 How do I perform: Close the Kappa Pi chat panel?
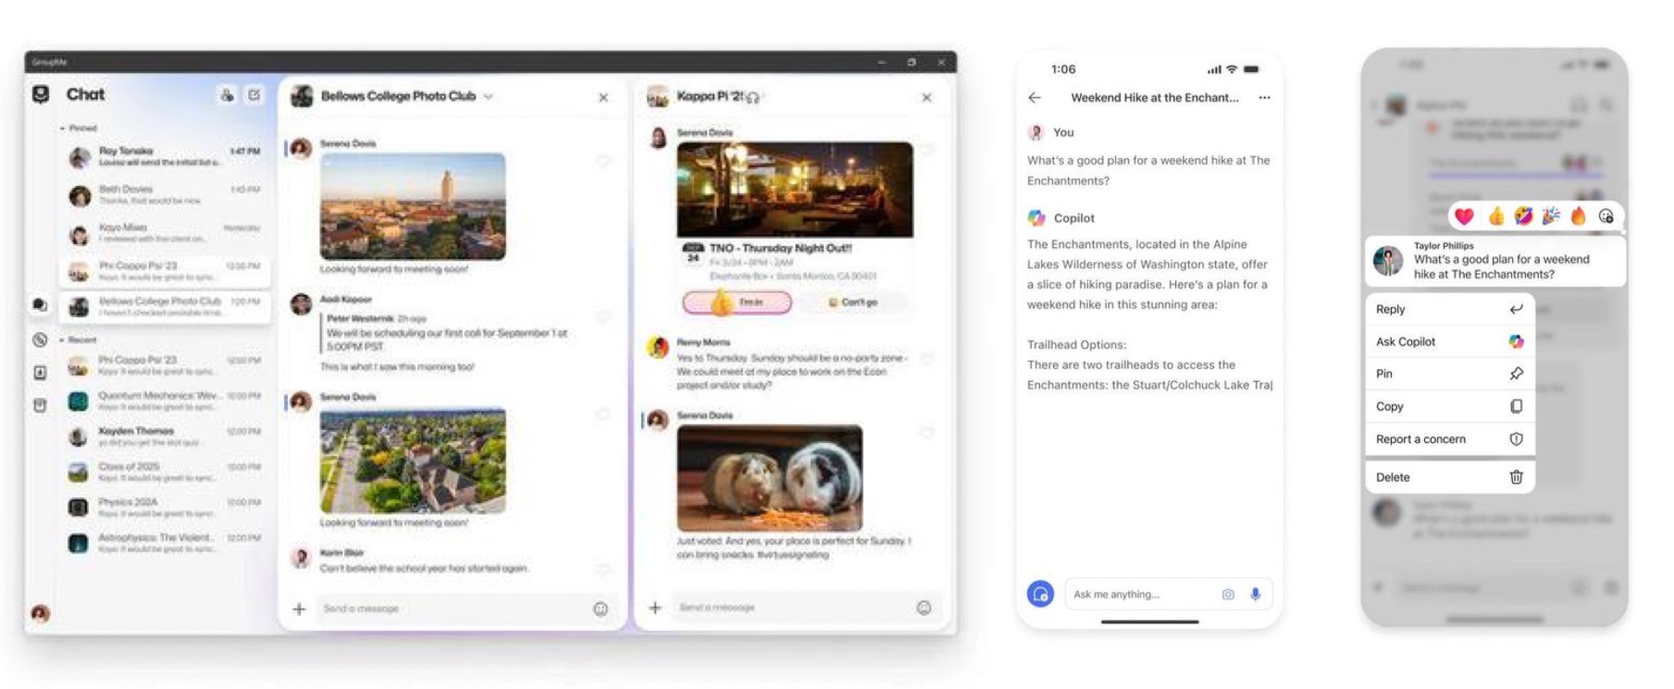pyautogui.click(x=926, y=97)
